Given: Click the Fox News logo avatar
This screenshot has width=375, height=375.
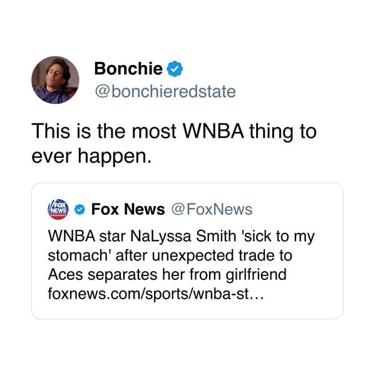Looking at the screenshot, I should (x=58, y=209).
